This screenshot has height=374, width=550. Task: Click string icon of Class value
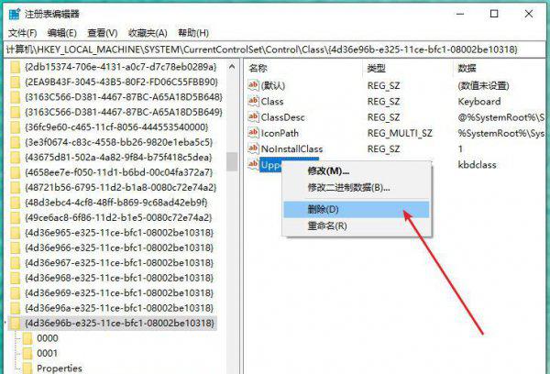coord(253,101)
